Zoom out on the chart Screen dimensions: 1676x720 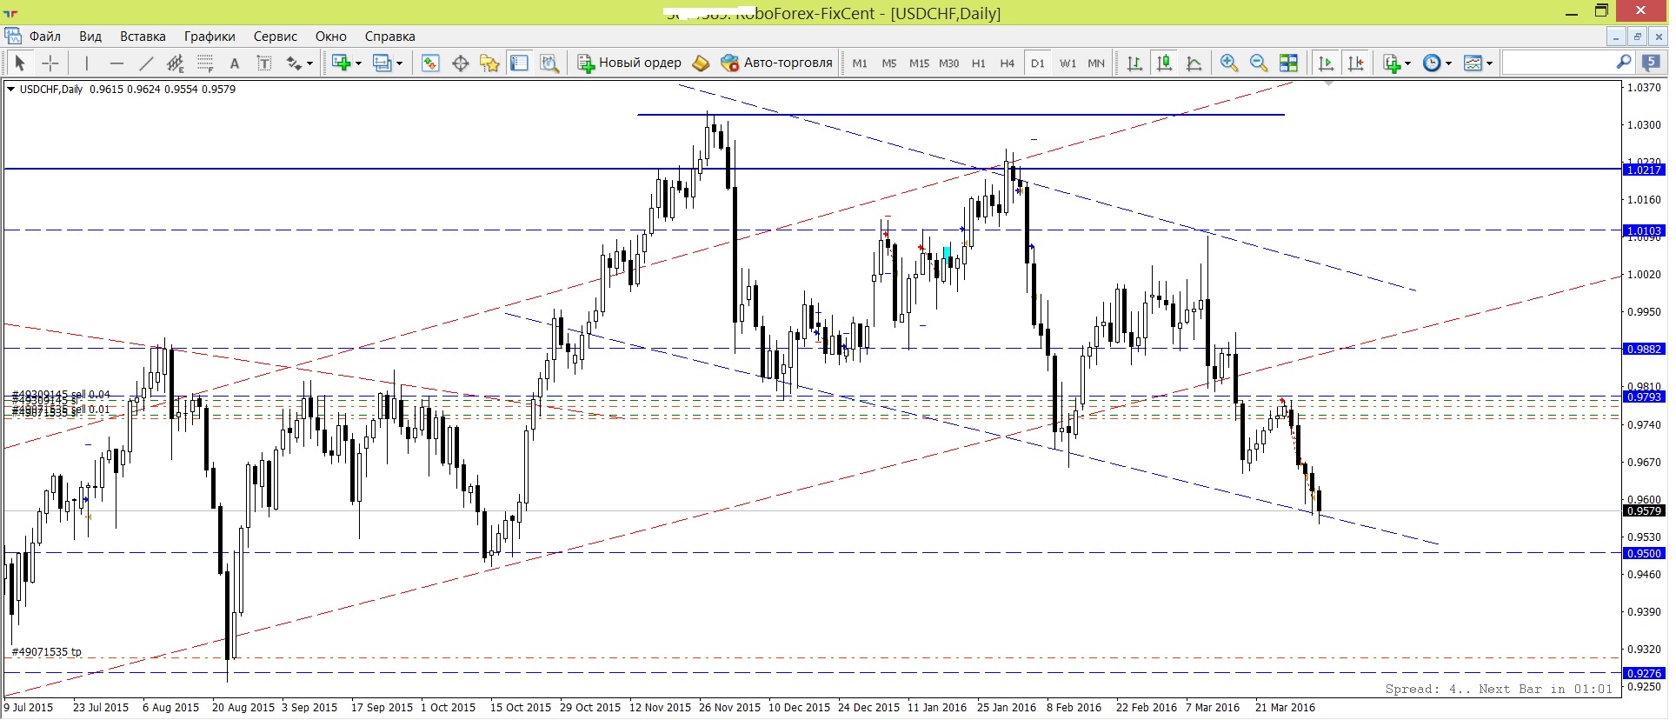tap(1258, 63)
